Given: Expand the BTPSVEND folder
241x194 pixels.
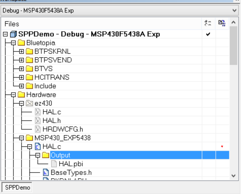Looking at the screenshot, I should (22, 60).
